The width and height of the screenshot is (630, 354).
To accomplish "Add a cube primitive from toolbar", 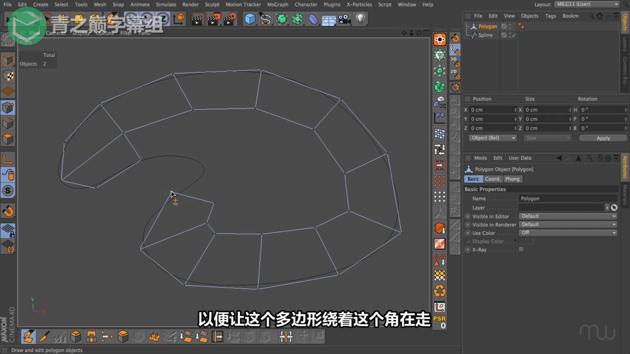I will coord(250,19).
